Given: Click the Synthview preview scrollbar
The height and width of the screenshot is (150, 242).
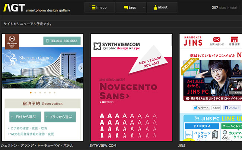Looking at the screenshot, I should [171, 40].
